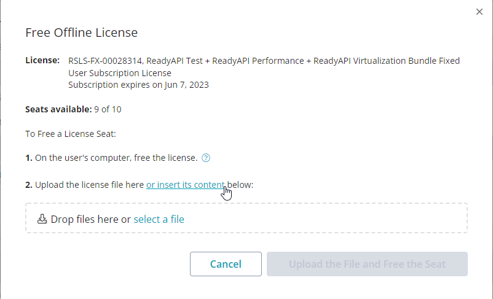Screen dimensions: 493x299
Task: Click step 1 about freeing the license
Action: tap(111, 158)
